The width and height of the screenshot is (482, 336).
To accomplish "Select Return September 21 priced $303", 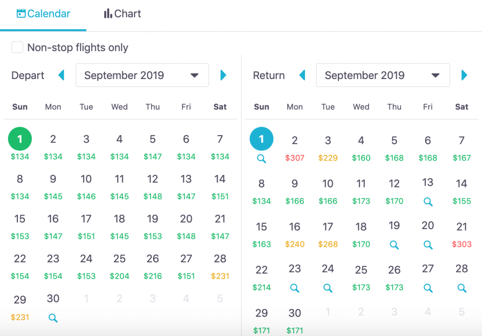I will pos(462,235).
